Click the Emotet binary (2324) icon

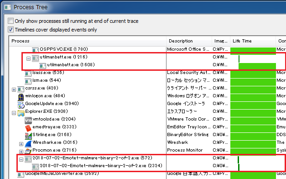point(36,167)
